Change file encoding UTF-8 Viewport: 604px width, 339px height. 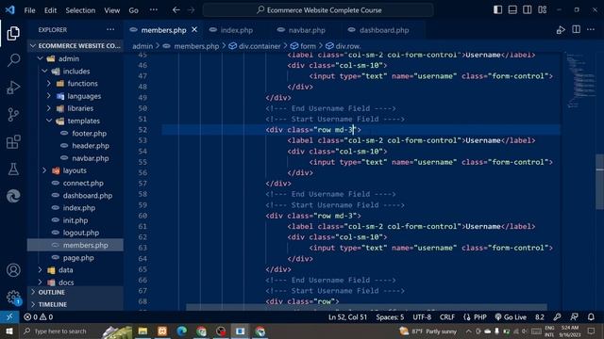422,317
